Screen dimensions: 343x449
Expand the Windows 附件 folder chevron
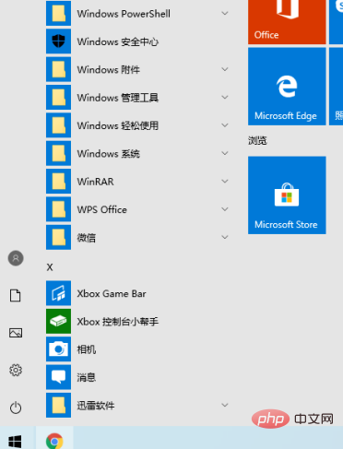[x=225, y=69]
